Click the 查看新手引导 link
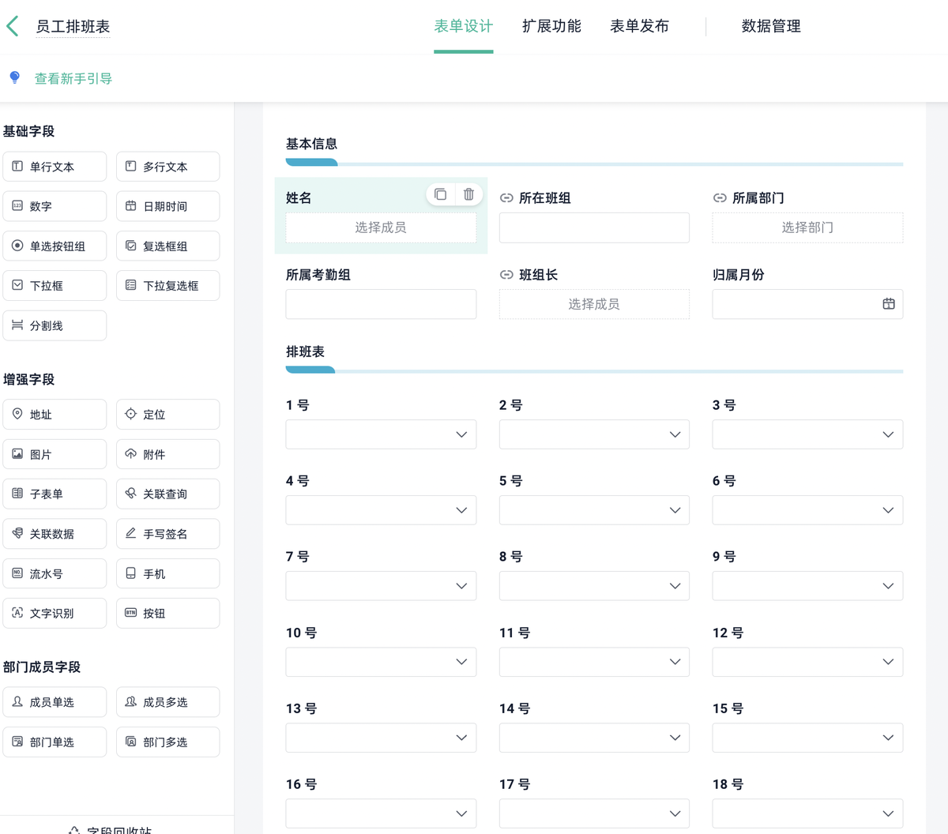The width and height of the screenshot is (948, 834). (73, 79)
